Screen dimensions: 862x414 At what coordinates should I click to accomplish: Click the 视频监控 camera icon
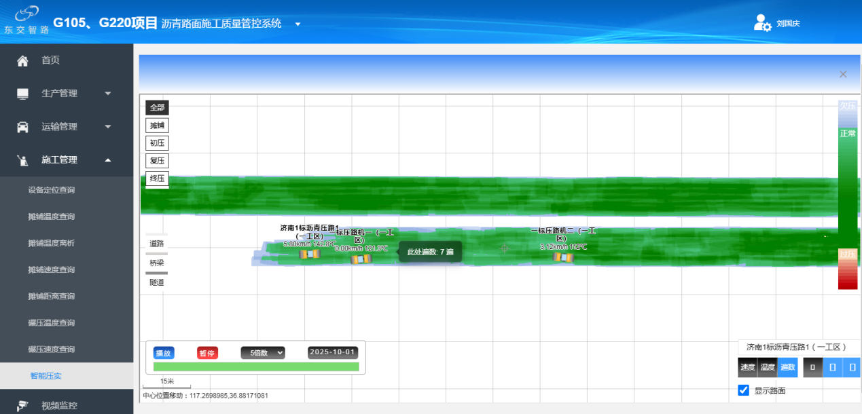22,405
